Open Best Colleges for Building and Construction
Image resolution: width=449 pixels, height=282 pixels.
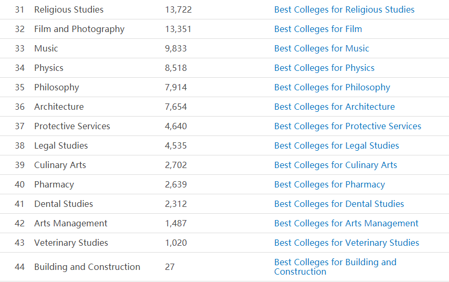[336, 267]
